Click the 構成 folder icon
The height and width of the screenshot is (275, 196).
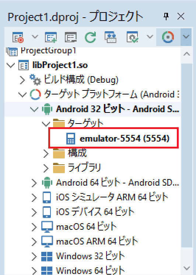point(59,153)
